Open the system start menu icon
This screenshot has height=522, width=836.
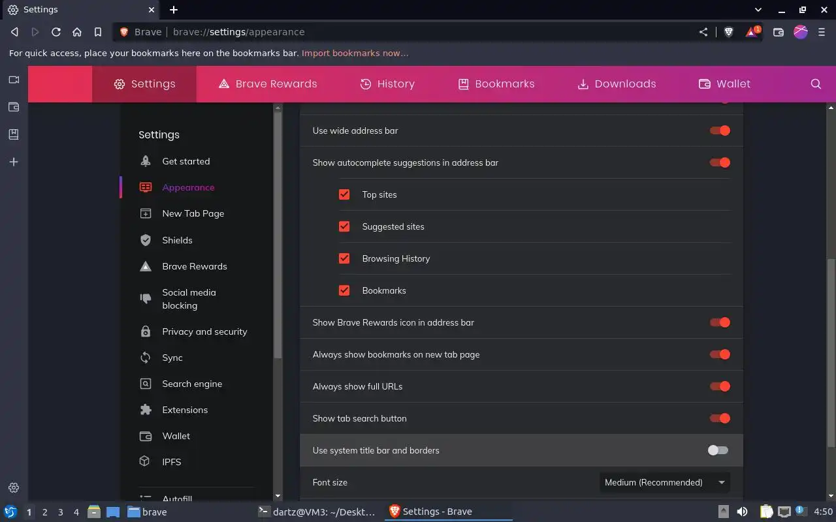[x=10, y=512]
